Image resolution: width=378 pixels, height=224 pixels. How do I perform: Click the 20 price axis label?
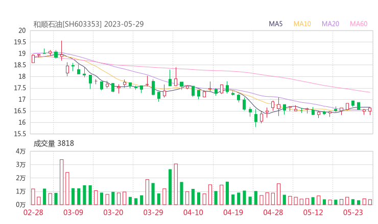point(22,31)
